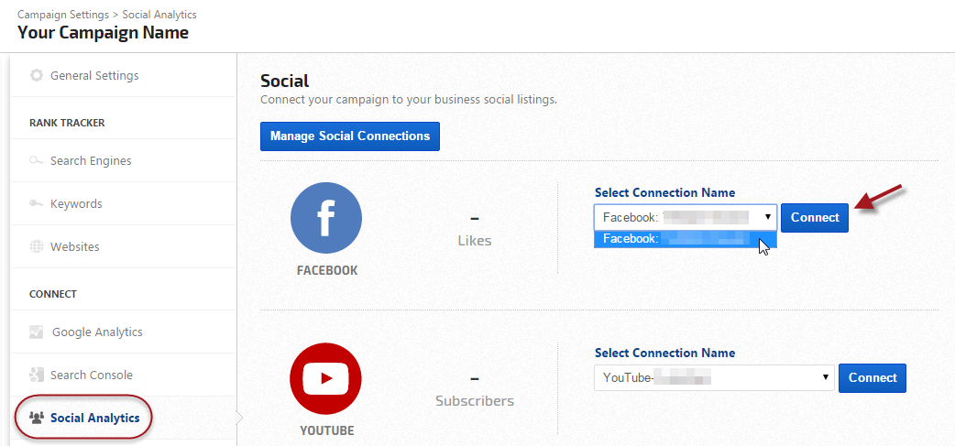The image size is (955, 446).
Task: Click the Search Console puzzle icon
Action: [37, 375]
